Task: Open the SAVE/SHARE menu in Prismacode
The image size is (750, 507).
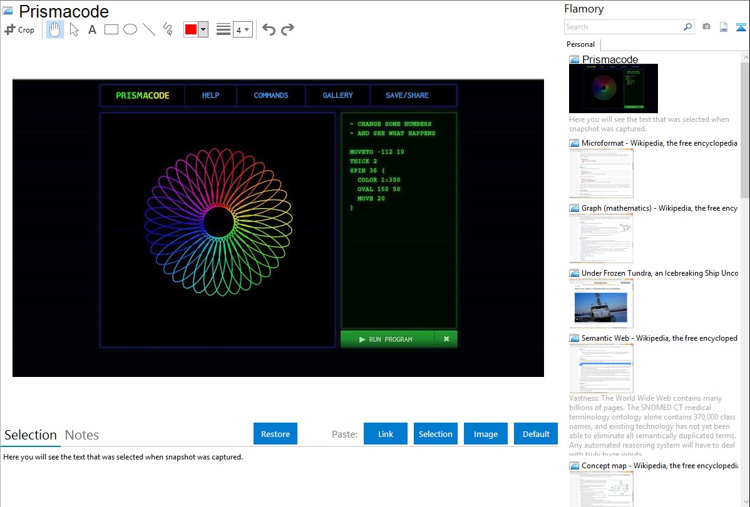Action: coord(407,96)
